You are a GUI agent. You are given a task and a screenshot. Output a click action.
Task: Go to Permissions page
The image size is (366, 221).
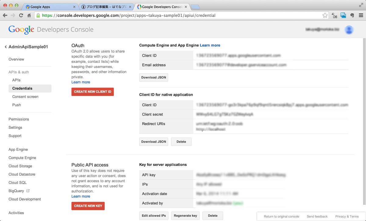(19, 119)
